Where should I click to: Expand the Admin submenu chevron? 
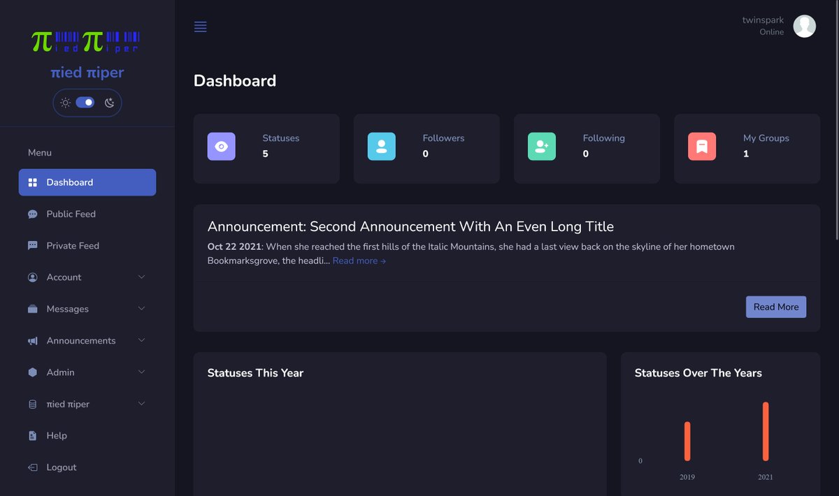click(x=141, y=372)
